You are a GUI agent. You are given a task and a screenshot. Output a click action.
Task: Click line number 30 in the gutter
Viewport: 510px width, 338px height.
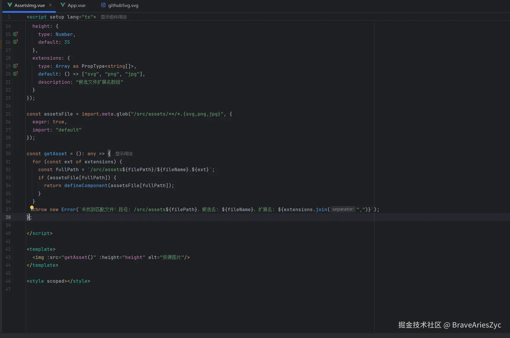[8, 154]
